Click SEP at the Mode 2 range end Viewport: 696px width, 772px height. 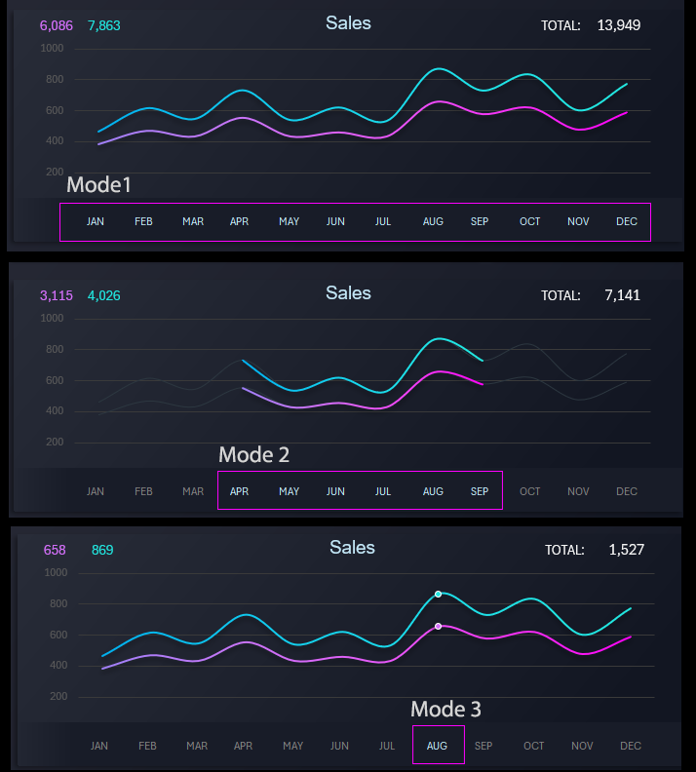pos(480,491)
